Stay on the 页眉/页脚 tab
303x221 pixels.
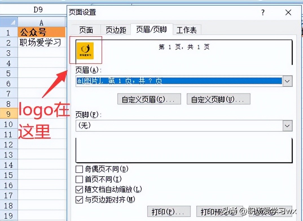(x=151, y=30)
